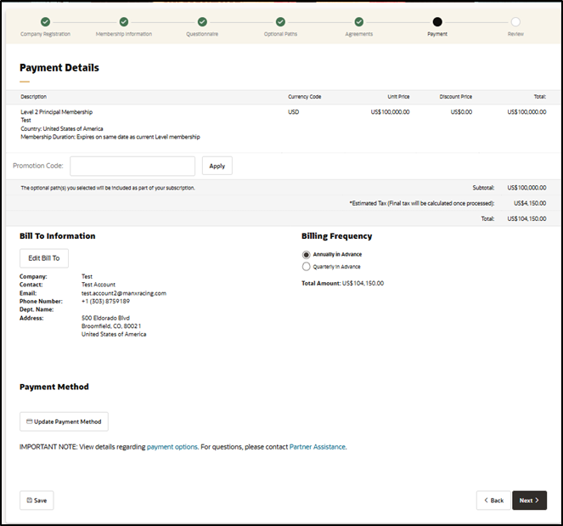This screenshot has width=563, height=526.
Task: Click address line 500 Eldorado Blvd
Action: 105,318
